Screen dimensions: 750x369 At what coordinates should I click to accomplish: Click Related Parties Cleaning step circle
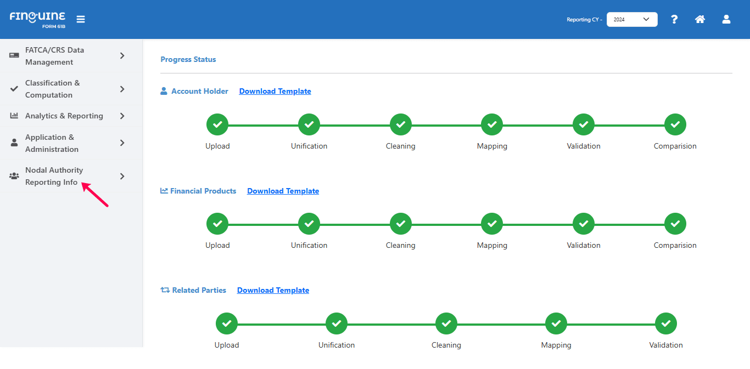[446, 324]
